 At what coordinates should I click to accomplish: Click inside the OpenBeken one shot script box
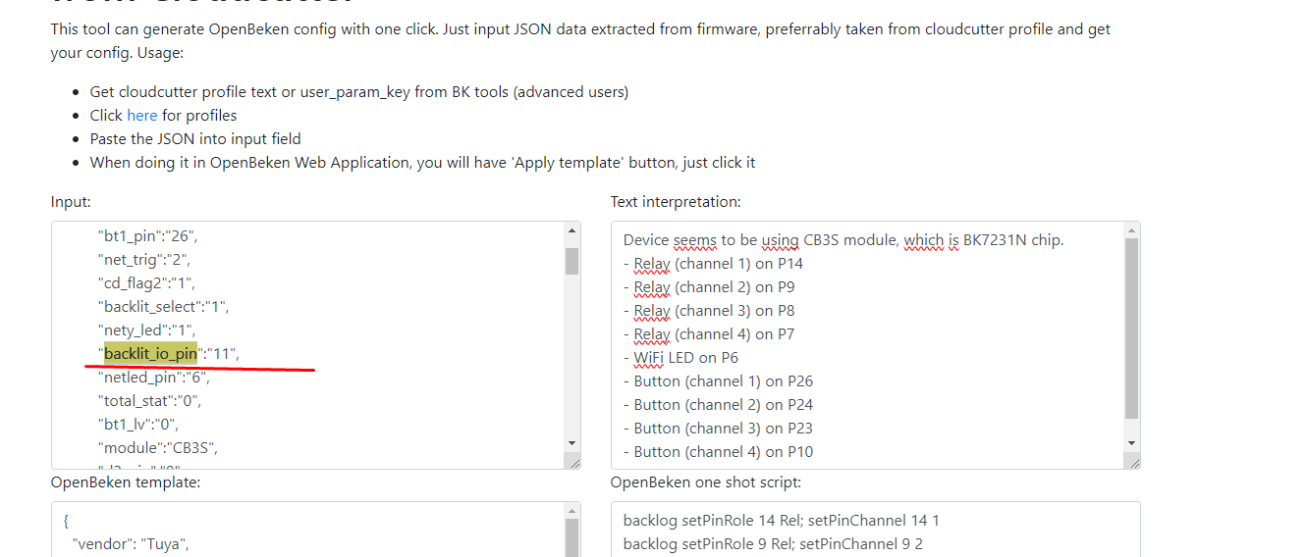point(875,530)
